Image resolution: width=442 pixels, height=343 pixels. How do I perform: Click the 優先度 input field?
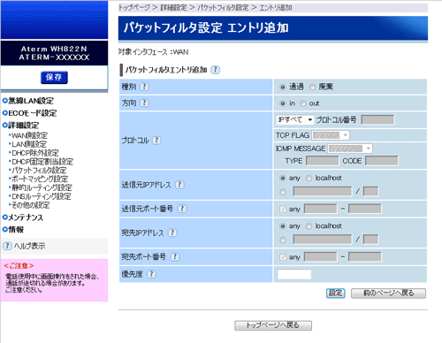(x=294, y=274)
